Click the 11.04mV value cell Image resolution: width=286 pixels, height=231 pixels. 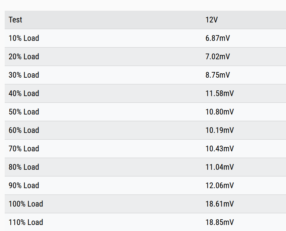coord(220,167)
